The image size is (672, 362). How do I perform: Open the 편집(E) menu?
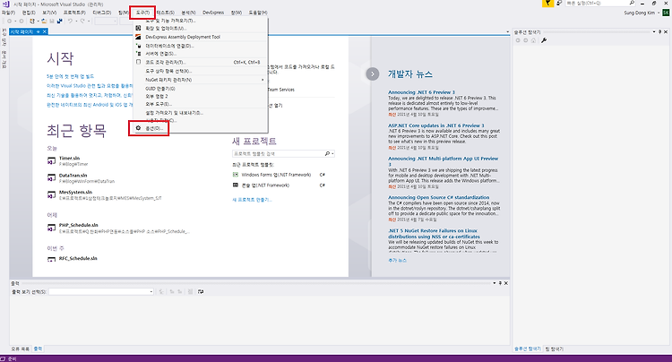pyautogui.click(x=30, y=13)
